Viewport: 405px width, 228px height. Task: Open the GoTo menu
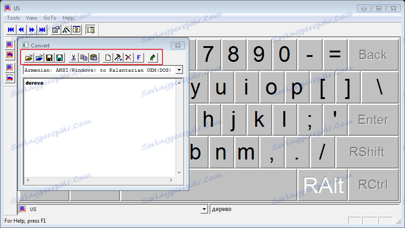(x=50, y=18)
